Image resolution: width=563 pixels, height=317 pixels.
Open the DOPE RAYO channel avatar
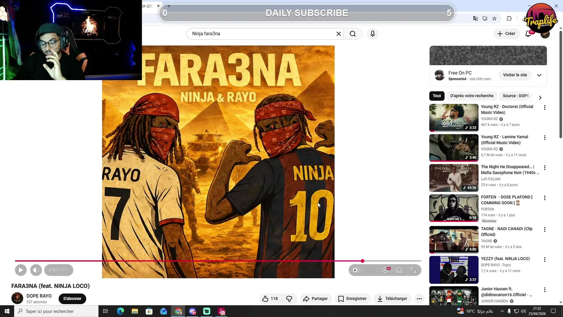click(x=17, y=298)
